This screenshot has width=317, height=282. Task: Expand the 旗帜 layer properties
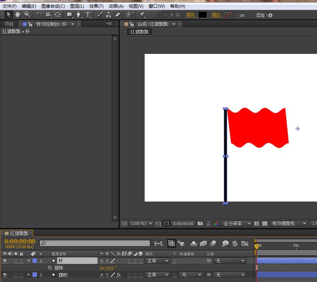click(28, 275)
